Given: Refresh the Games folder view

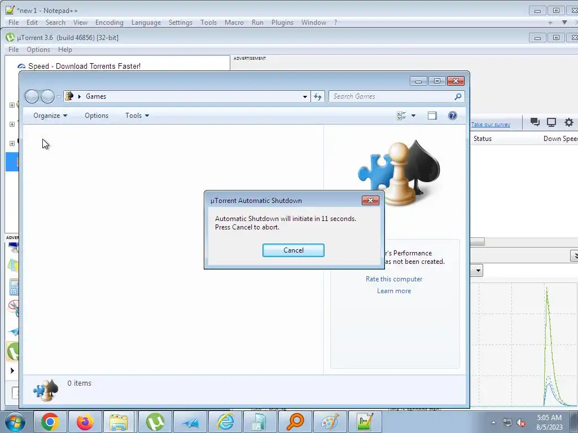Looking at the screenshot, I should click(x=317, y=96).
